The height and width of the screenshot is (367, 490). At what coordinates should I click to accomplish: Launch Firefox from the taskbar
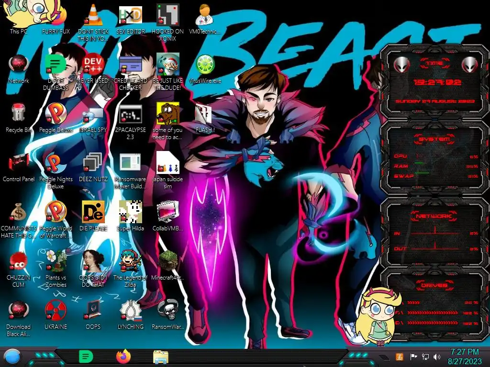tap(123, 356)
